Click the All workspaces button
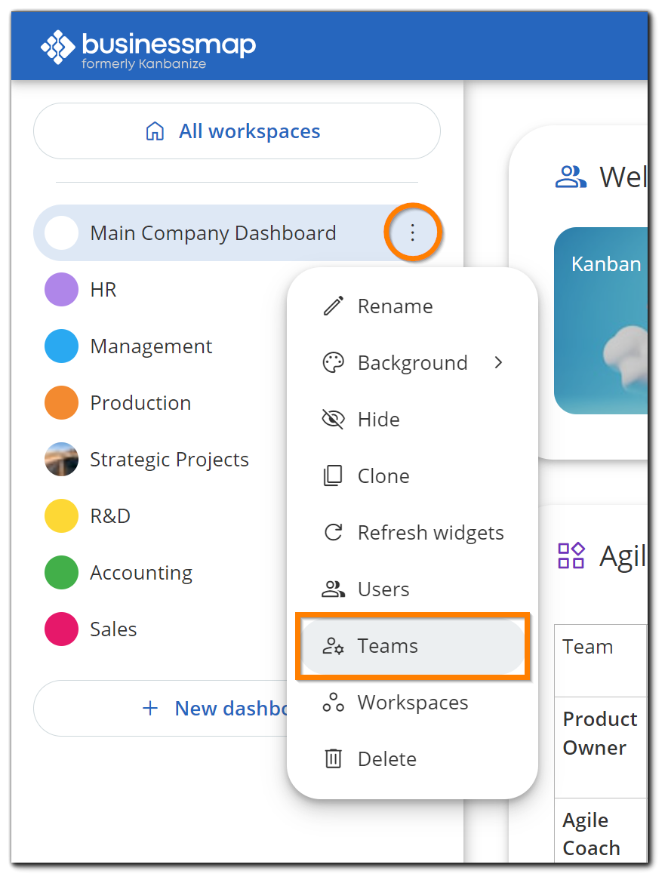The width and height of the screenshot is (668, 883). point(236,131)
